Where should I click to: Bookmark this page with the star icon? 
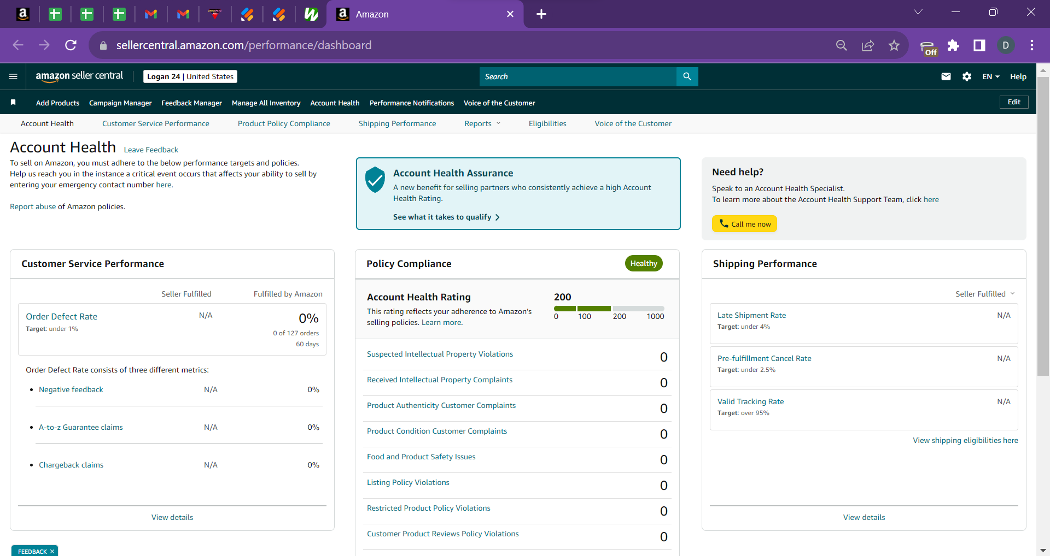(x=894, y=45)
